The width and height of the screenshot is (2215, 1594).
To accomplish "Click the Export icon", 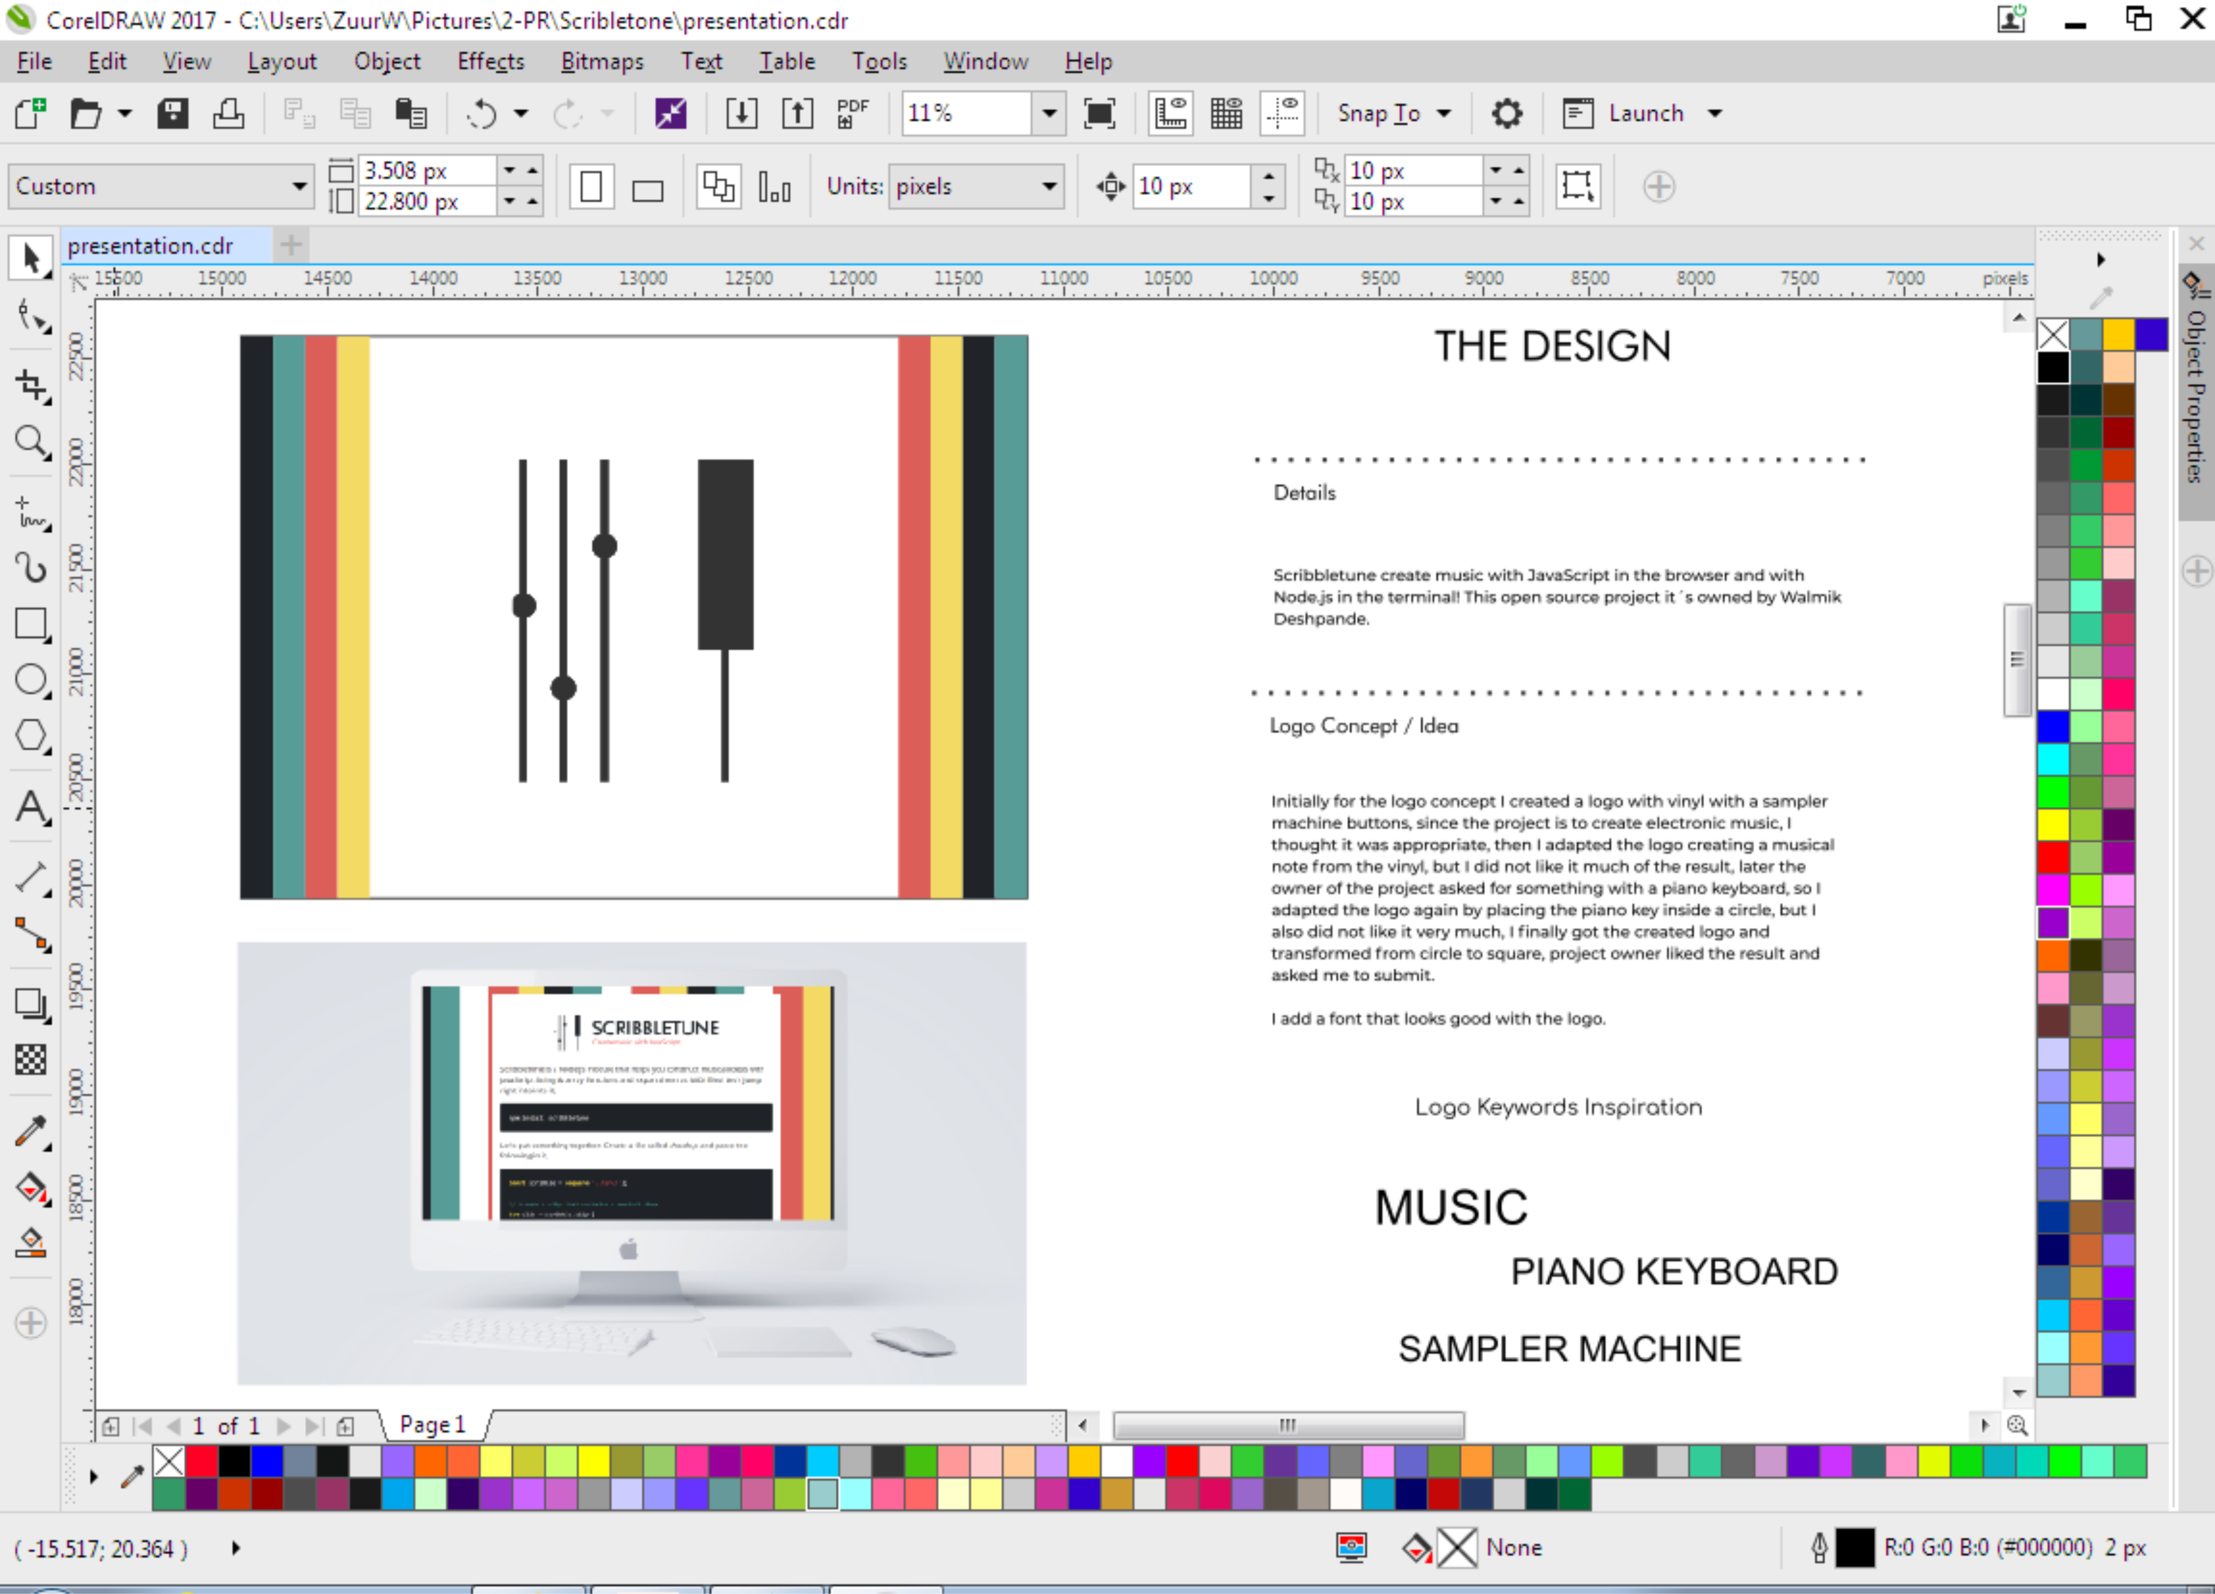I will [x=797, y=113].
